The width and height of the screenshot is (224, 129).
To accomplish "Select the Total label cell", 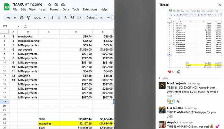I will click(49, 119).
